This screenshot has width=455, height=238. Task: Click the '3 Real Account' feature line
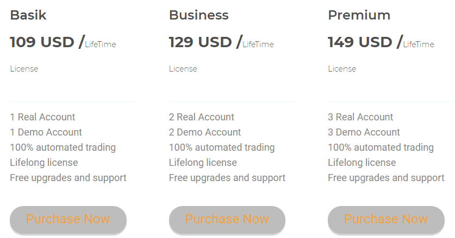(360, 117)
